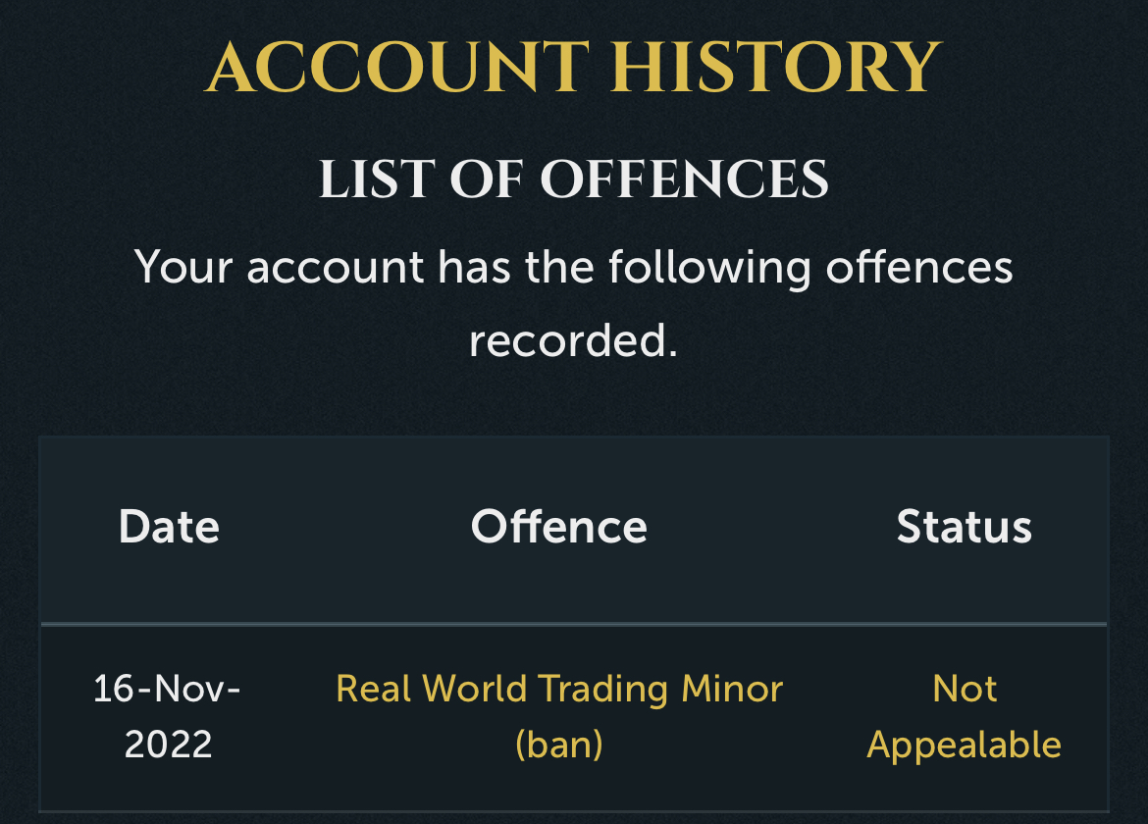Click the Status column header
The image size is (1148, 824).
[x=965, y=527]
